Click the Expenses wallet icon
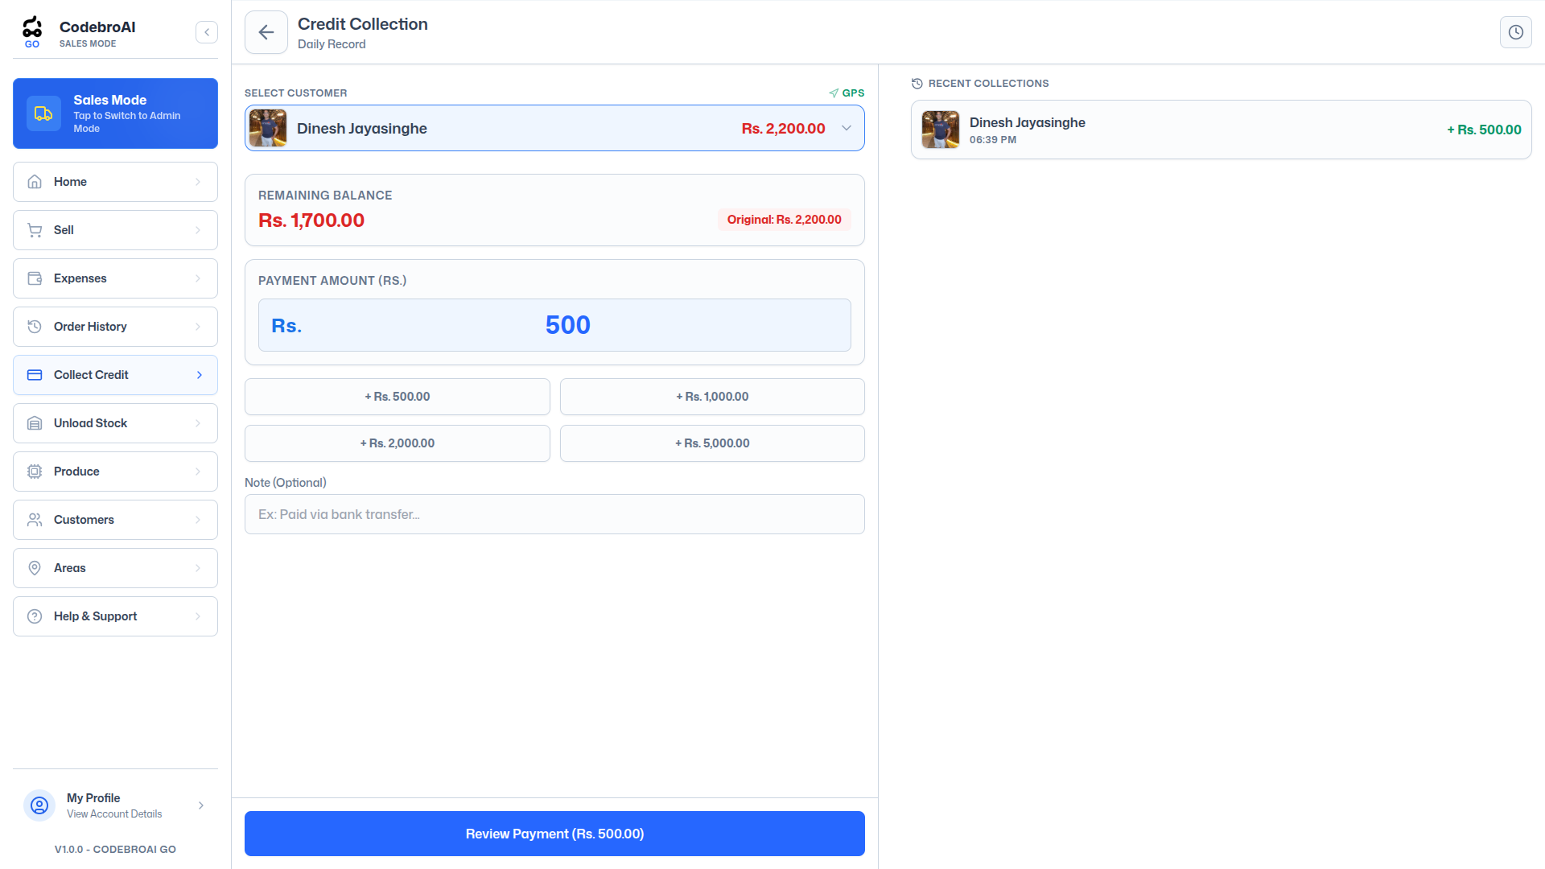Screen dimensions: 1545x869 click(35, 278)
